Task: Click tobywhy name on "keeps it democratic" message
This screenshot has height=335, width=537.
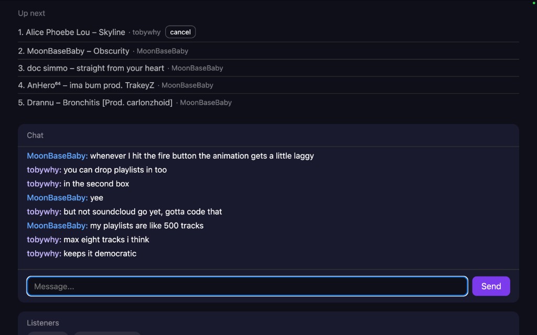Action: [44, 254]
